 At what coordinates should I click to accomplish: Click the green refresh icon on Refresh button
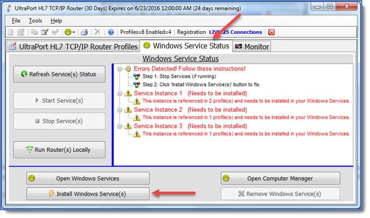[24, 74]
